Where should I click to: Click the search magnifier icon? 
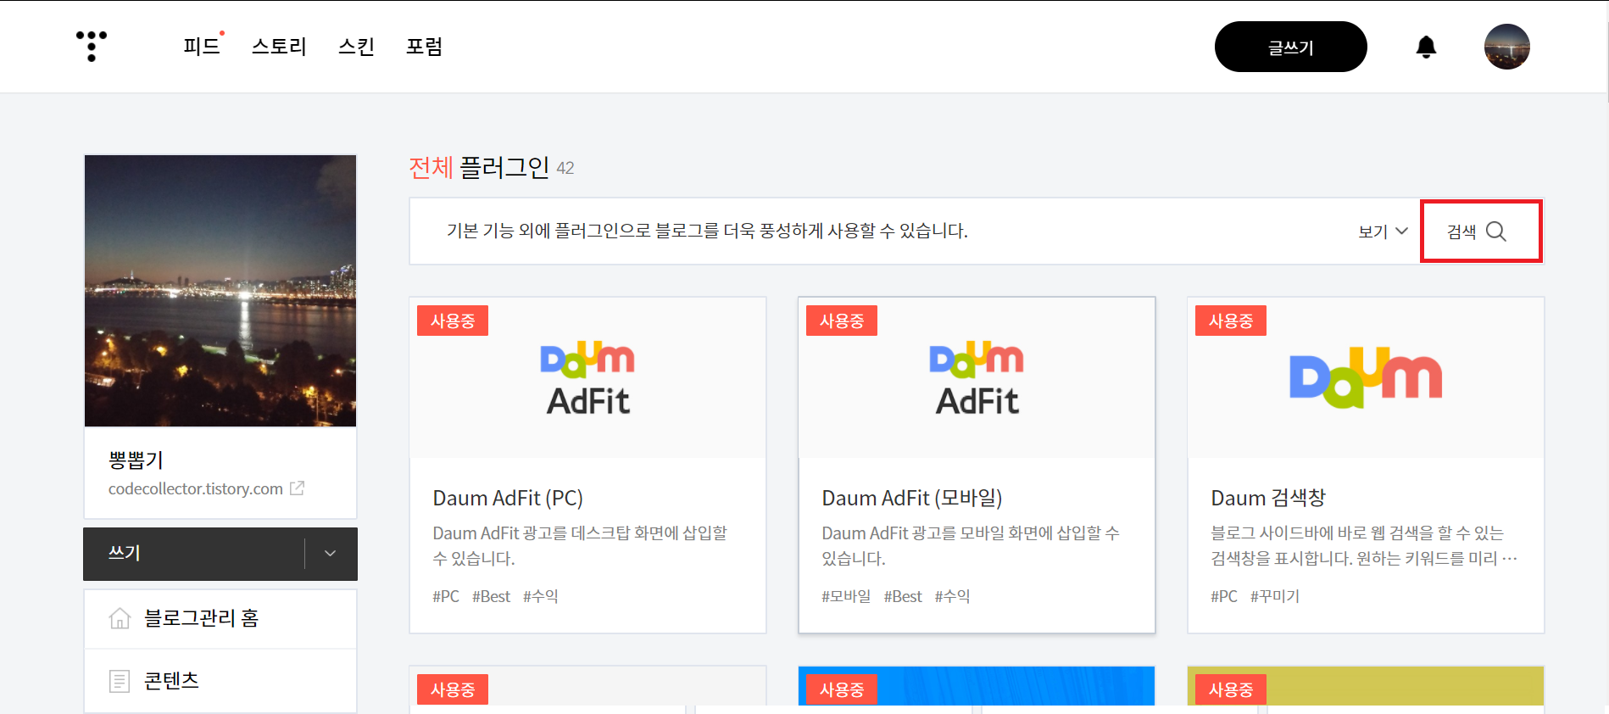click(x=1496, y=231)
